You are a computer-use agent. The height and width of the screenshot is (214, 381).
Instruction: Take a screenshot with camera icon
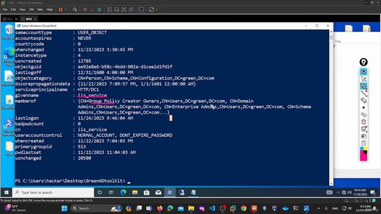[364, 136]
